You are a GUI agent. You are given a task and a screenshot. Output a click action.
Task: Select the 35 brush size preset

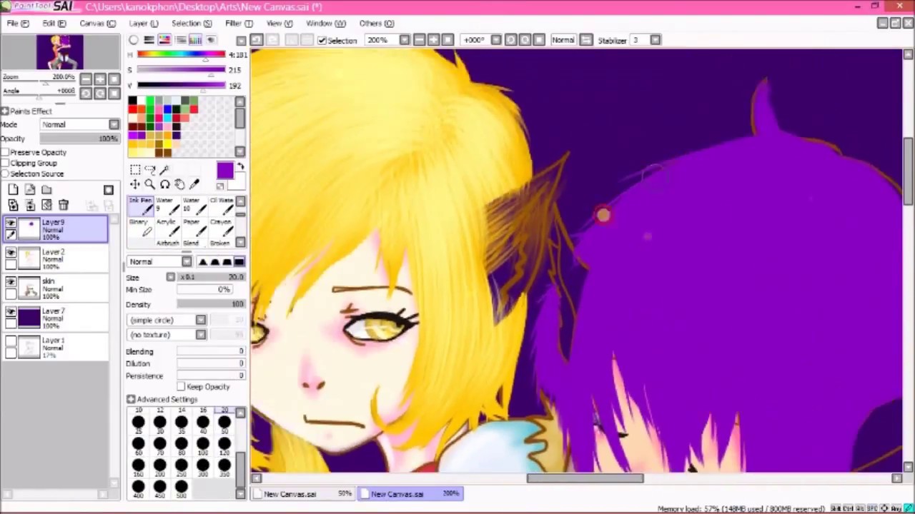182,426
